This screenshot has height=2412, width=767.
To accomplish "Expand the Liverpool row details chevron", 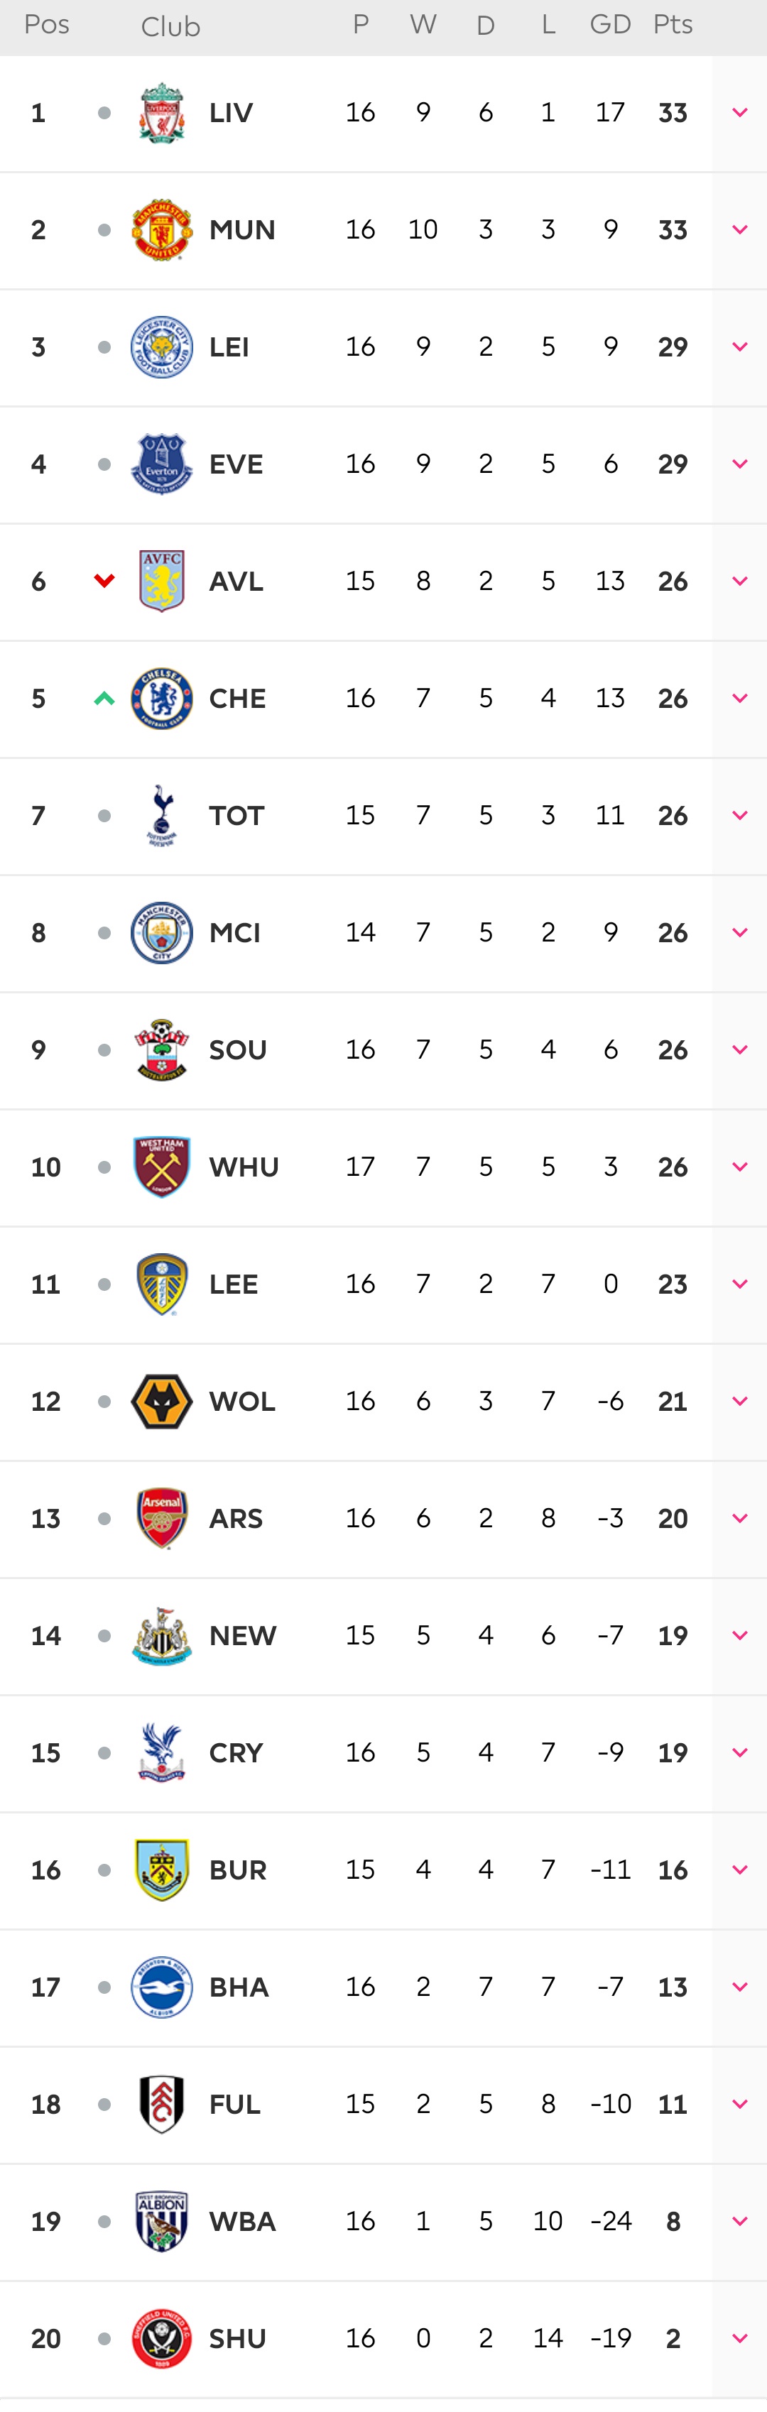I will (739, 114).
